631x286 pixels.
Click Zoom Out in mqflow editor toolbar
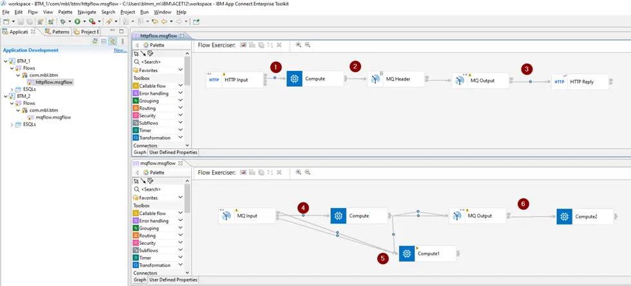click(x=308, y=173)
